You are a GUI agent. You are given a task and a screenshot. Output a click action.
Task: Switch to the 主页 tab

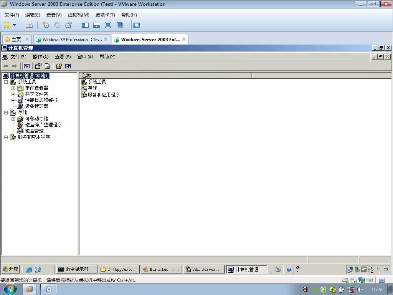point(16,40)
